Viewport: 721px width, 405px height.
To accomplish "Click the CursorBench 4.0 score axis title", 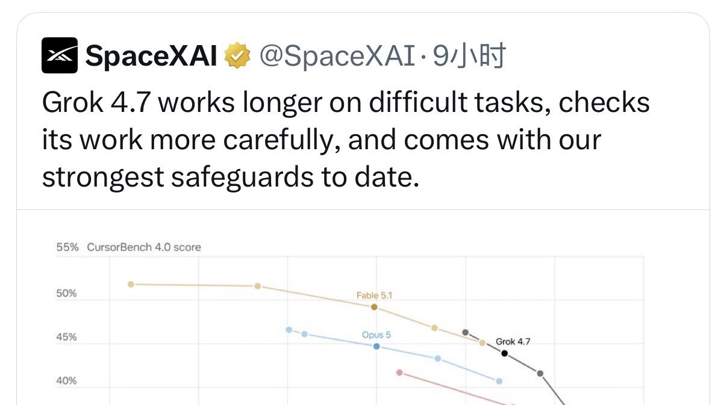I will [144, 247].
